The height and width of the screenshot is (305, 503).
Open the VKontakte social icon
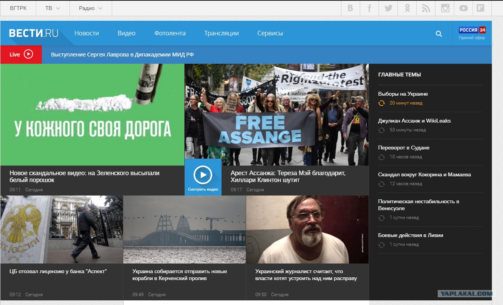point(350,8)
